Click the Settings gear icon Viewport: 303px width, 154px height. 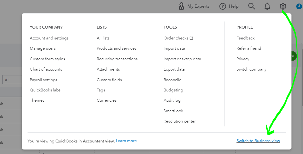283,6
